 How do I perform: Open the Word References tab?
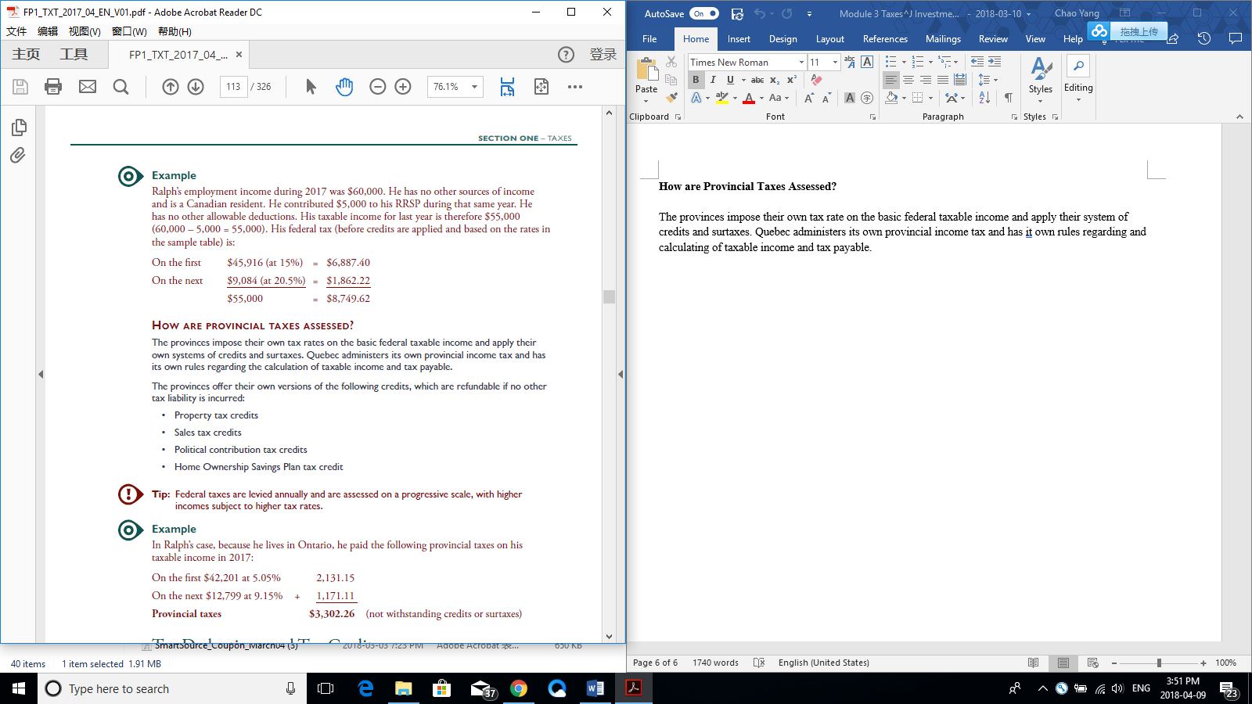pyautogui.click(x=885, y=39)
